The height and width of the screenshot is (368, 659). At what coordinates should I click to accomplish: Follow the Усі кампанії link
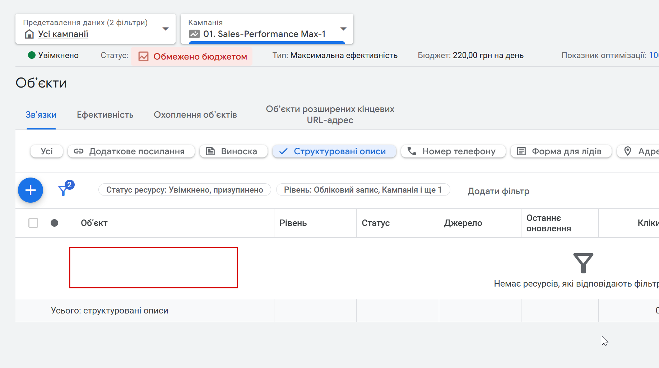click(x=63, y=34)
